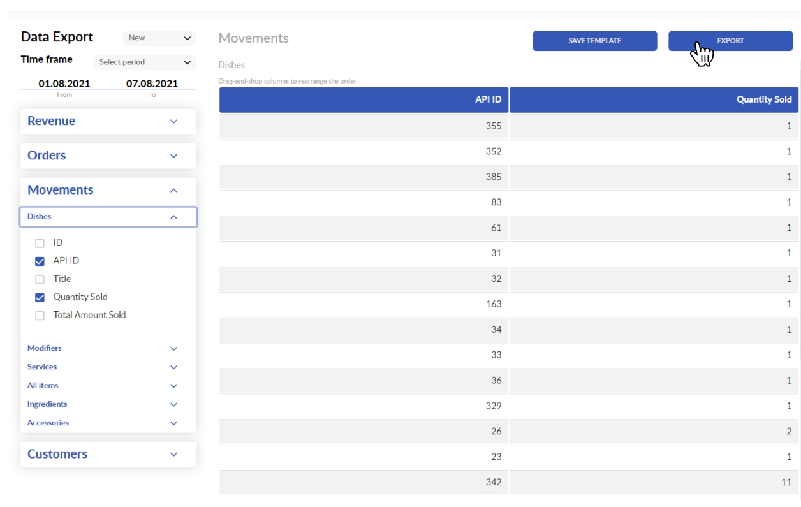Click the Movements page title
This screenshot has width=801, height=507.
coord(253,38)
